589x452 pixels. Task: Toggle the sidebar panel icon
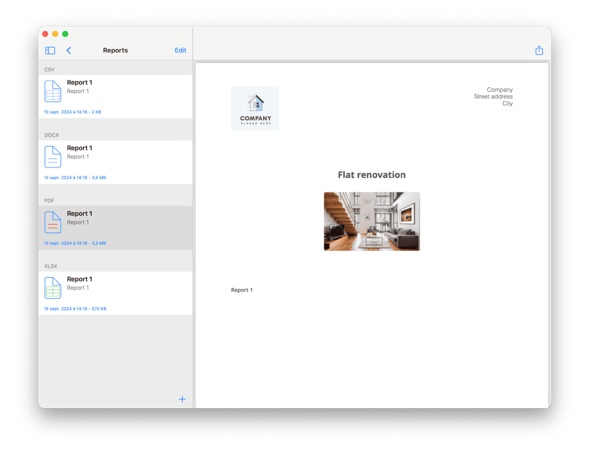(x=50, y=51)
